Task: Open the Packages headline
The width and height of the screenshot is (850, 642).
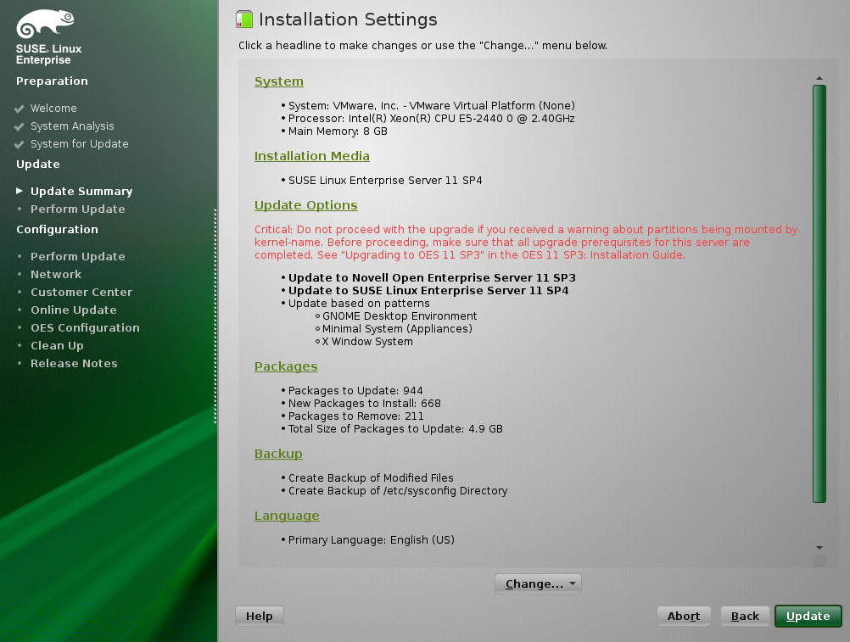Action: point(286,366)
